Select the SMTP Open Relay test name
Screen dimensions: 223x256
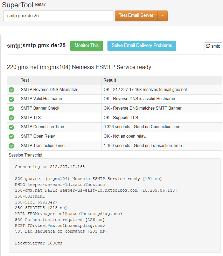[x=38, y=136]
